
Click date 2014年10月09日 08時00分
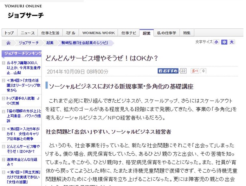78,72
